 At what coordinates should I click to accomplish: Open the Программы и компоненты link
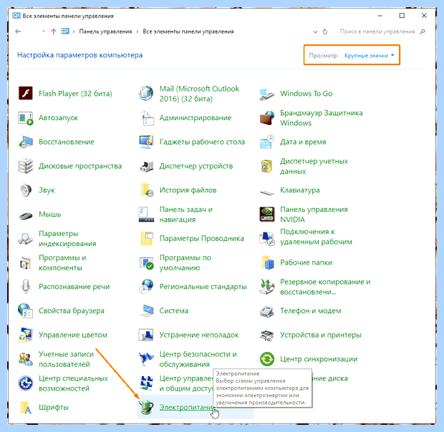[62, 262]
